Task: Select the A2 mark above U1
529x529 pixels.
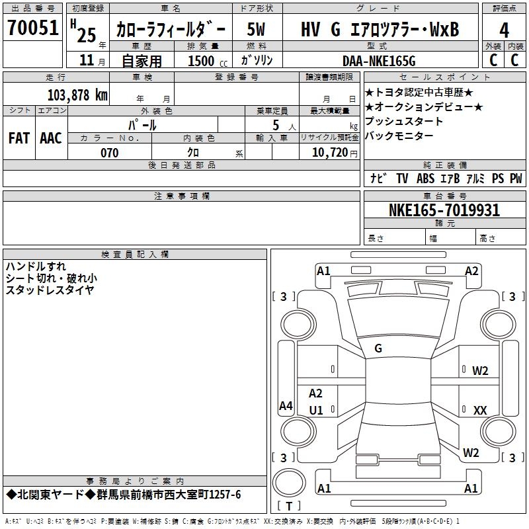Action: pos(316,393)
